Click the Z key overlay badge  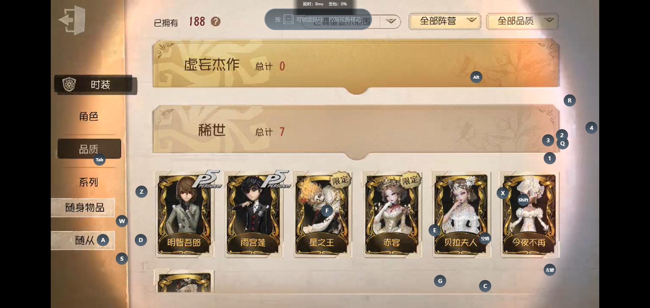pyautogui.click(x=141, y=192)
